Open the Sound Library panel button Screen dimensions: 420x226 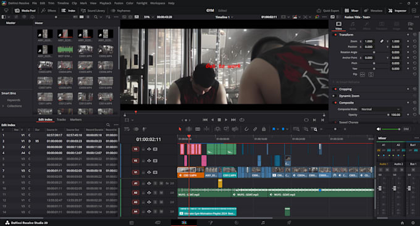(x=93, y=10)
